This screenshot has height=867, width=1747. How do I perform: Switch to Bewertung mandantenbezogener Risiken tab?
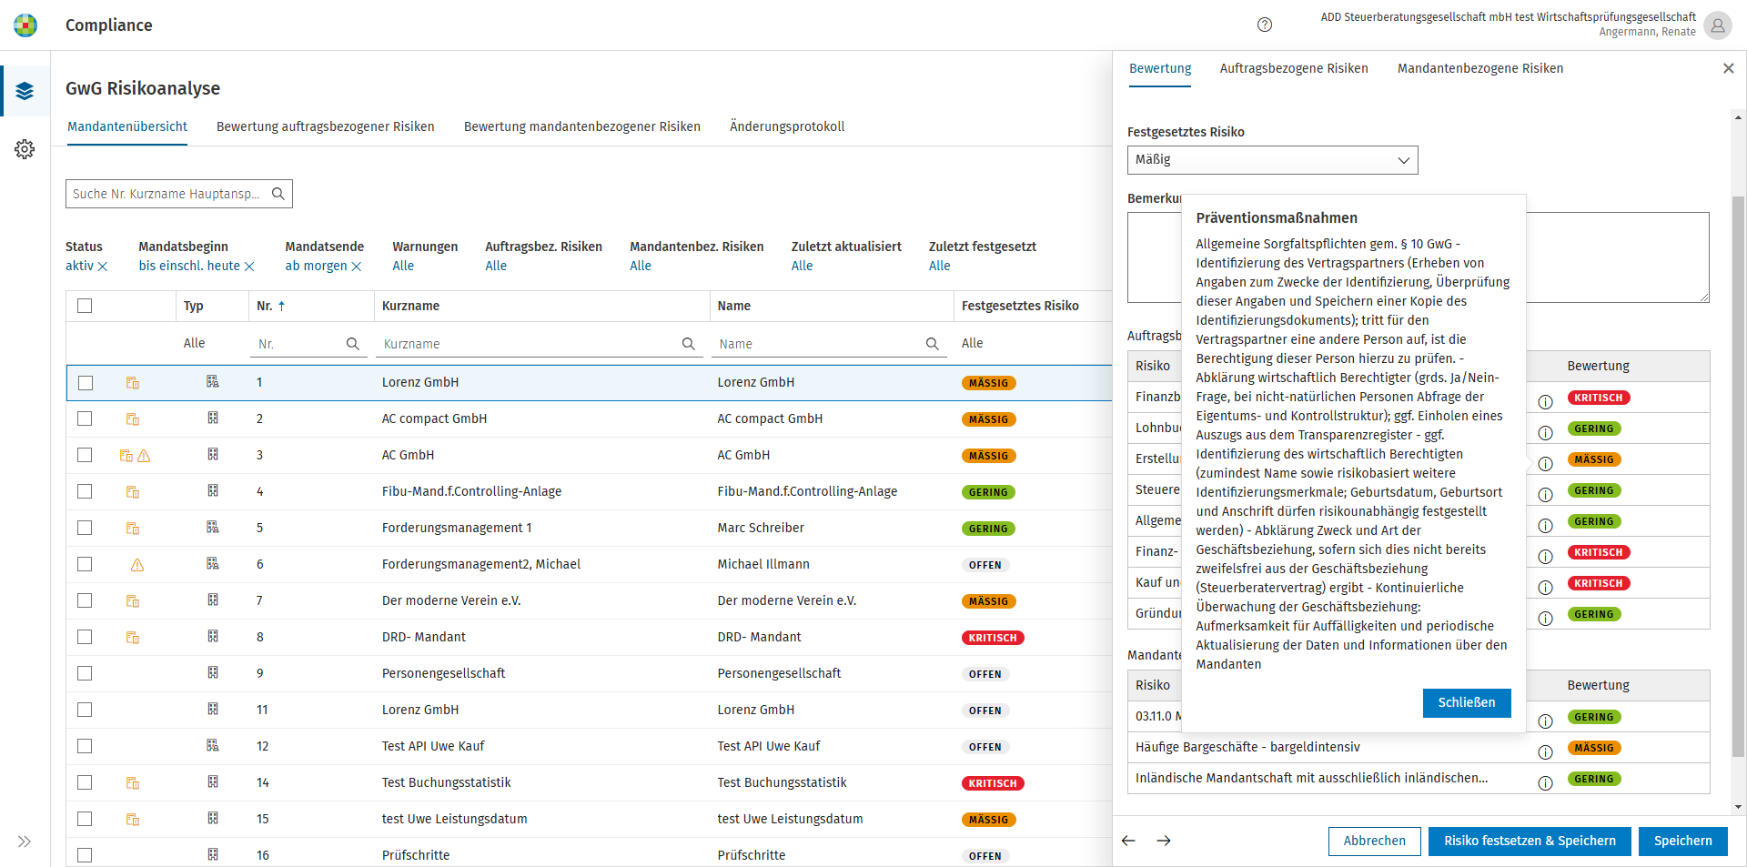(581, 126)
